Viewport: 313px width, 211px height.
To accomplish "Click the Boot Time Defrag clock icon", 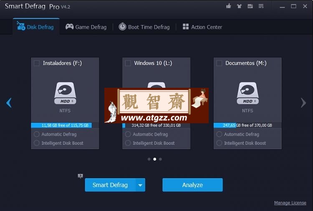I will click(x=122, y=27).
